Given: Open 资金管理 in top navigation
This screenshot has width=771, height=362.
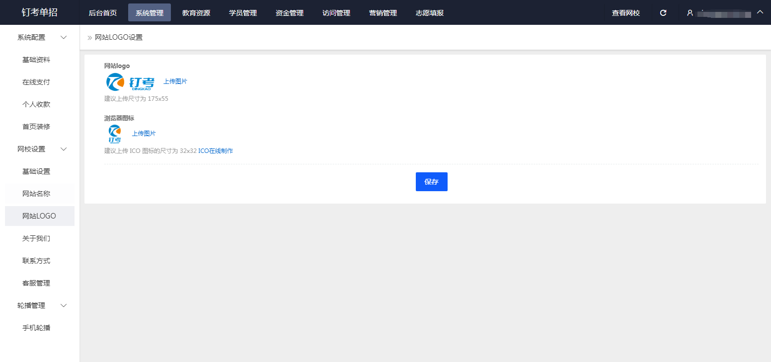Looking at the screenshot, I should click(290, 13).
